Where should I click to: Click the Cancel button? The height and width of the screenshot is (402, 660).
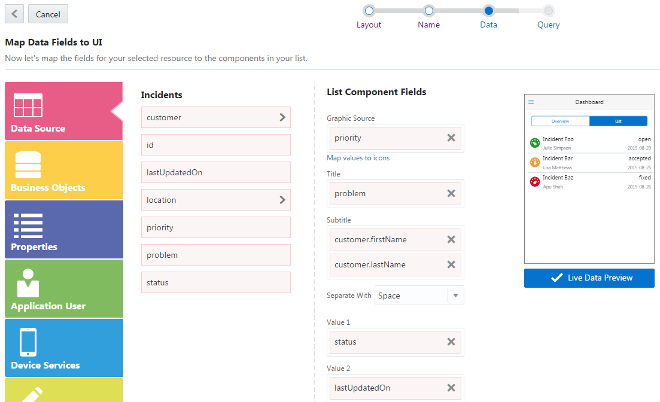click(48, 14)
